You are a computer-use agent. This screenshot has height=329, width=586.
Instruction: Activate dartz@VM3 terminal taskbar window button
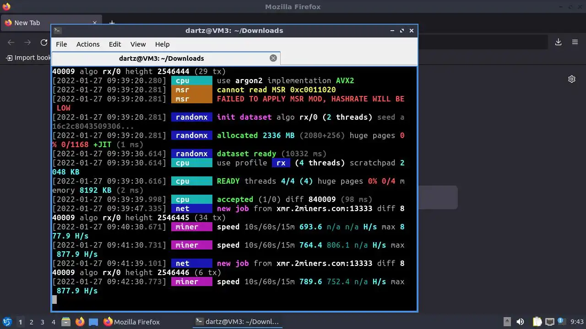tap(237, 322)
